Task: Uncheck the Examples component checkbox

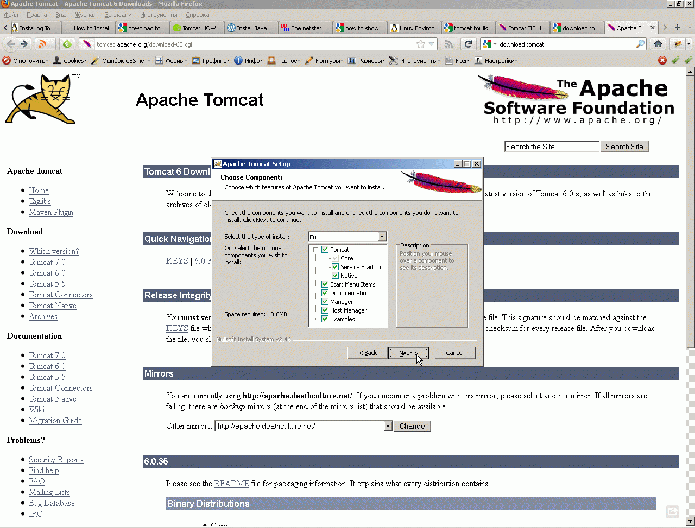Action: click(x=325, y=319)
